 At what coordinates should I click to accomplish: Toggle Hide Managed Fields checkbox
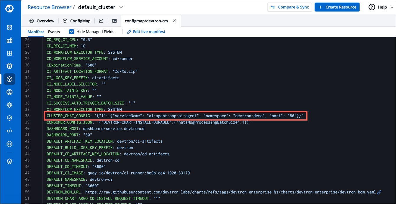[x=72, y=32]
